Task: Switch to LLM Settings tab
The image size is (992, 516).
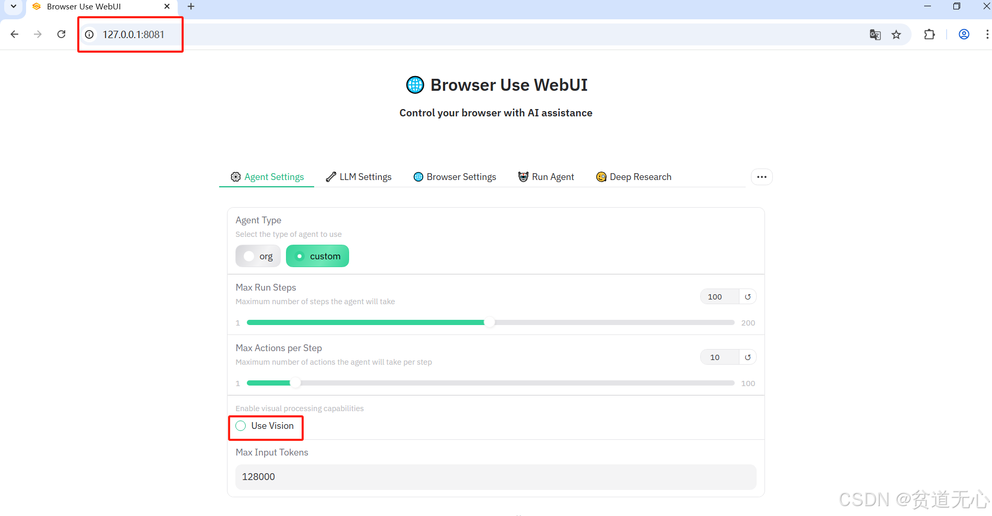Action: (358, 177)
